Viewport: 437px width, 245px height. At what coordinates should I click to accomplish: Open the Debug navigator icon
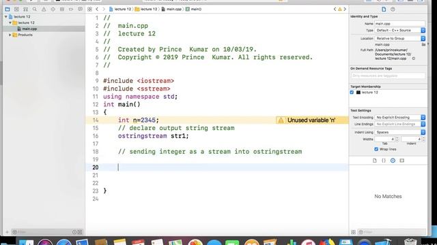click(62, 9)
